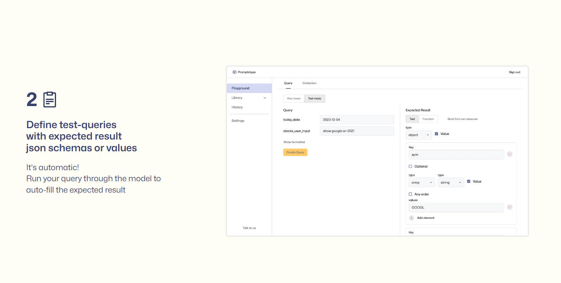Open the object type dropdown
561x283 pixels.
tap(419, 135)
